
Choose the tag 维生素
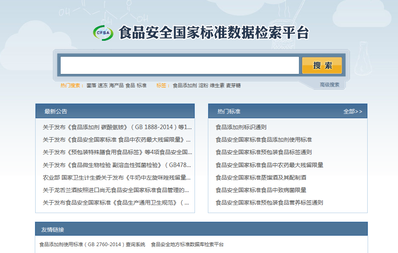pyautogui.click(x=217, y=86)
